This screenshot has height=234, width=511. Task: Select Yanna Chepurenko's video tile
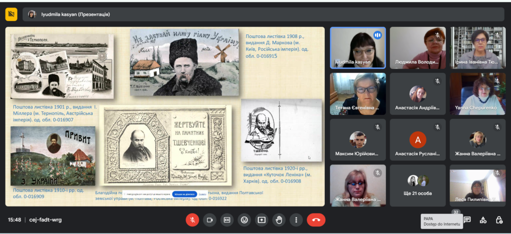[478, 94]
